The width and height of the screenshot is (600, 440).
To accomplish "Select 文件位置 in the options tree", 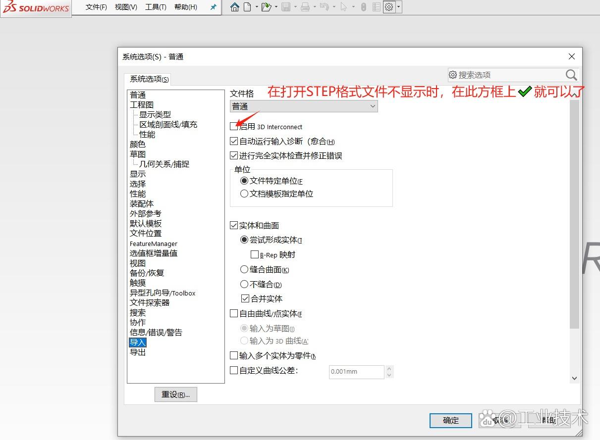I will tap(146, 234).
